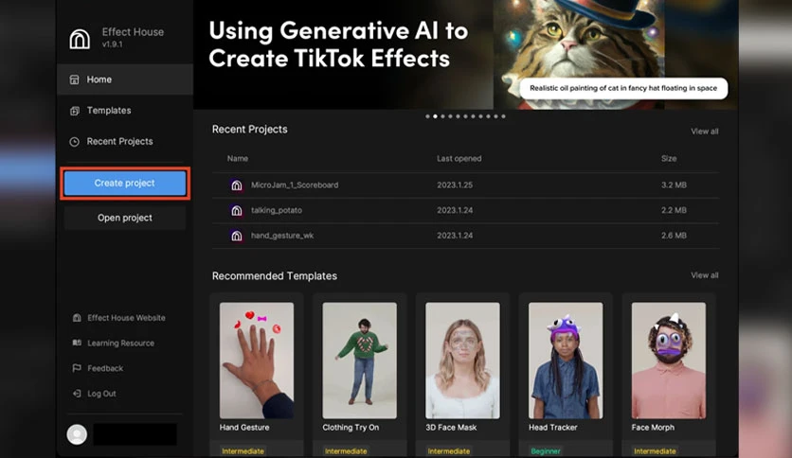
Task: Select the last banner carousel dot
Action: 503,116
